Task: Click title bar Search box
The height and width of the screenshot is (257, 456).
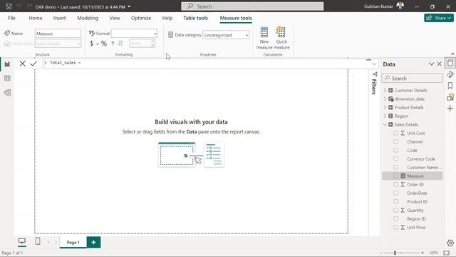Action: click(252, 6)
